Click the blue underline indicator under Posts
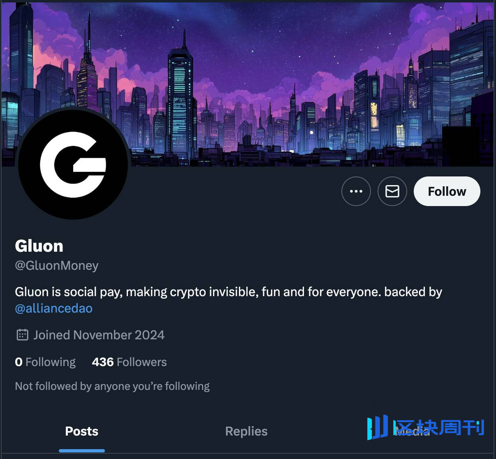This screenshot has width=496, height=459. [x=82, y=451]
